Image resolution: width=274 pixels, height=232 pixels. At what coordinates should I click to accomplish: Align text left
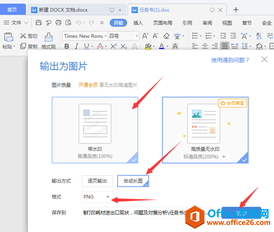tap(195, 46)
